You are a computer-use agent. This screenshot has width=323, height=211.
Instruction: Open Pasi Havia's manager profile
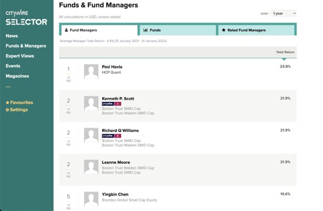coord(112,67)
